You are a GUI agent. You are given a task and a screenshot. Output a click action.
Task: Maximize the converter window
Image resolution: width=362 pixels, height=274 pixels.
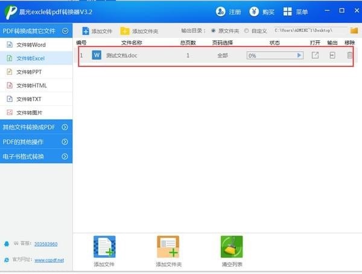click(x=342, y=11)
